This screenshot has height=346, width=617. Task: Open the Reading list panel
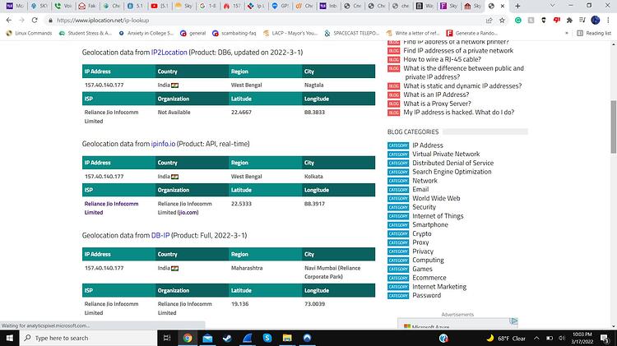click(594, 33)
